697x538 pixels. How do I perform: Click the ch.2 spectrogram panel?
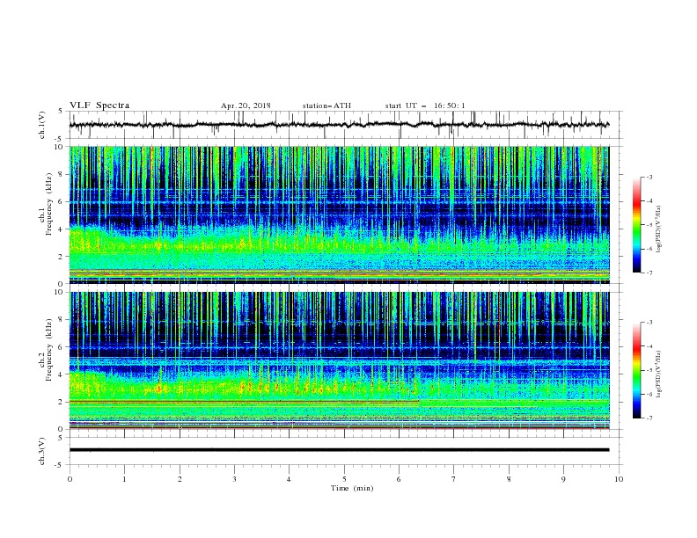click(339, 360)
